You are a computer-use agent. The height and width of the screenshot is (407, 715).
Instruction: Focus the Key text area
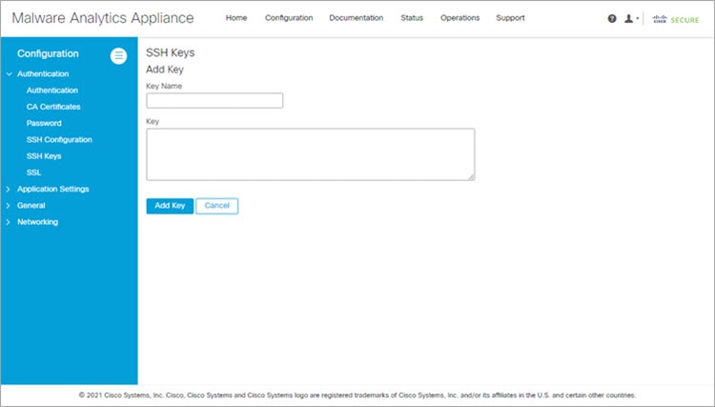click(311, 154)
